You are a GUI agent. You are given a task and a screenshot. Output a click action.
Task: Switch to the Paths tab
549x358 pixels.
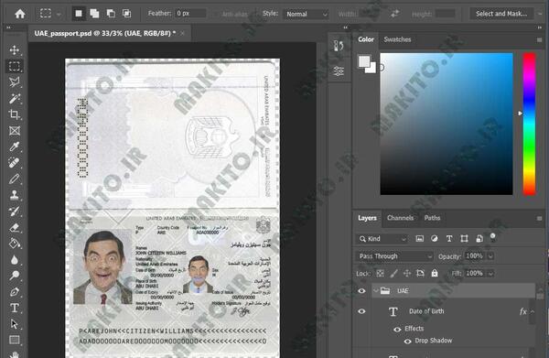coord(432,218)
